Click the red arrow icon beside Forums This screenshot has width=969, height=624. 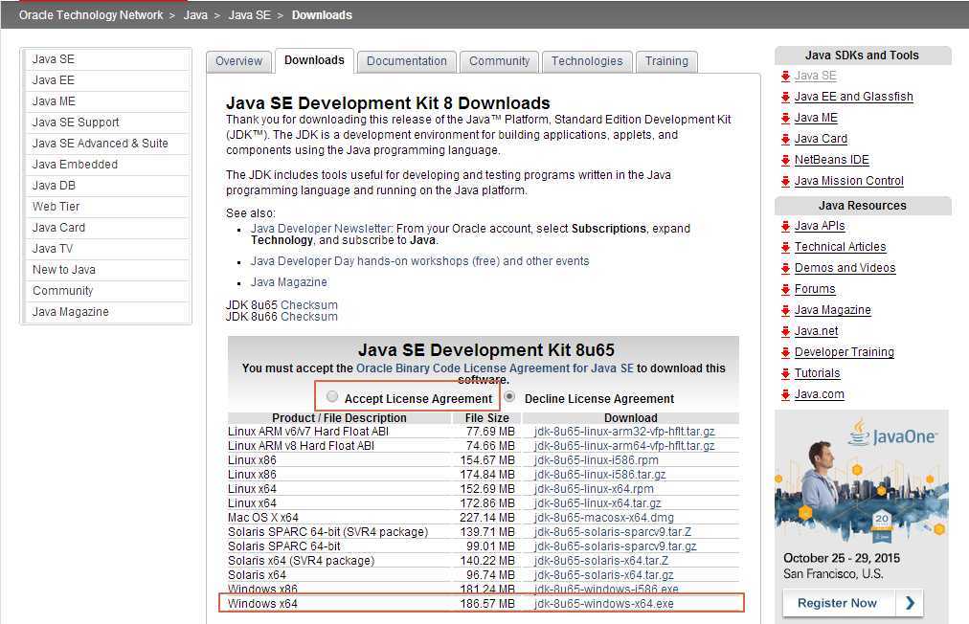click(785, 289)
